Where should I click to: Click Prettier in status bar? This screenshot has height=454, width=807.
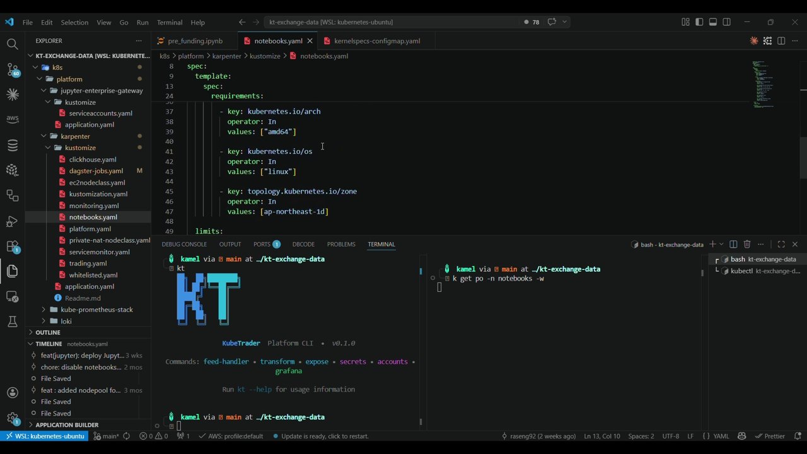[770, 436]
